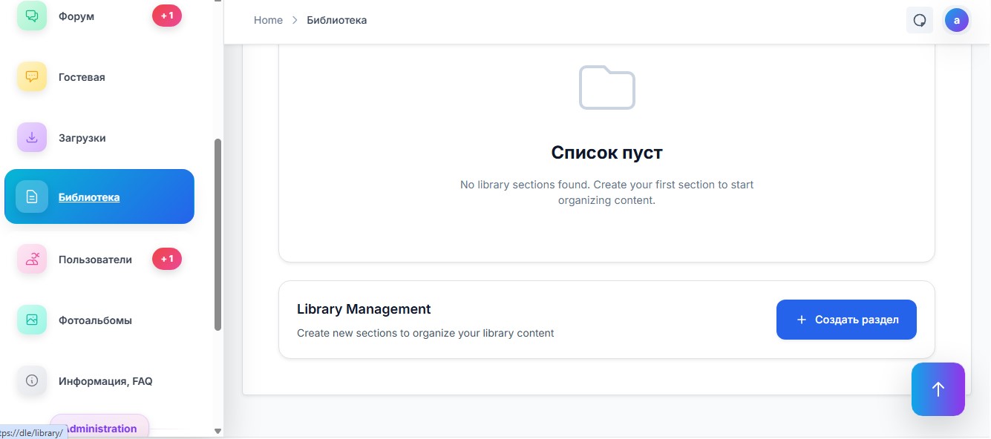Click the teal Photo albums icon
The height and width of the screenshot is (439, 991).
[32, 320]
